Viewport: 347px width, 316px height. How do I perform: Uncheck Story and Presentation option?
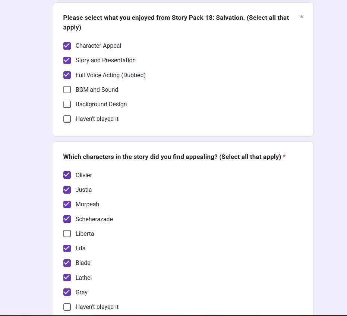67,60
